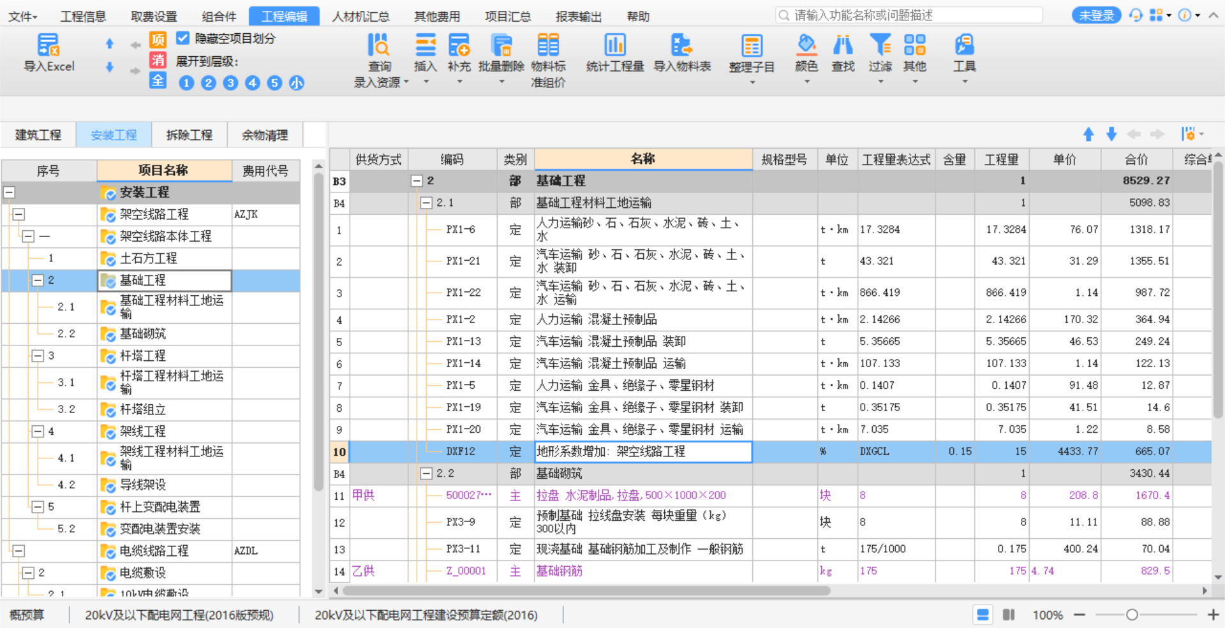Zoom out with the minus button
The image size is (1225, 628).
(1080, 615)
